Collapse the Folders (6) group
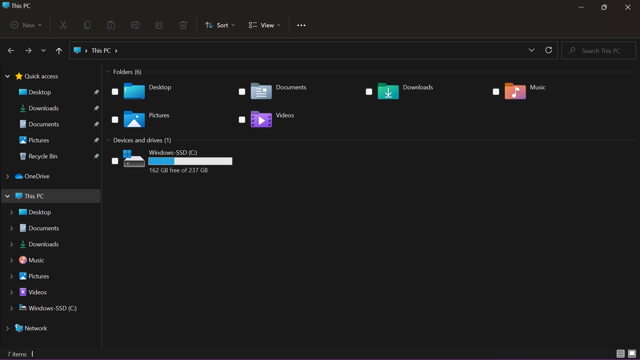This screenshot has height=360, width=640. (108, 72)
